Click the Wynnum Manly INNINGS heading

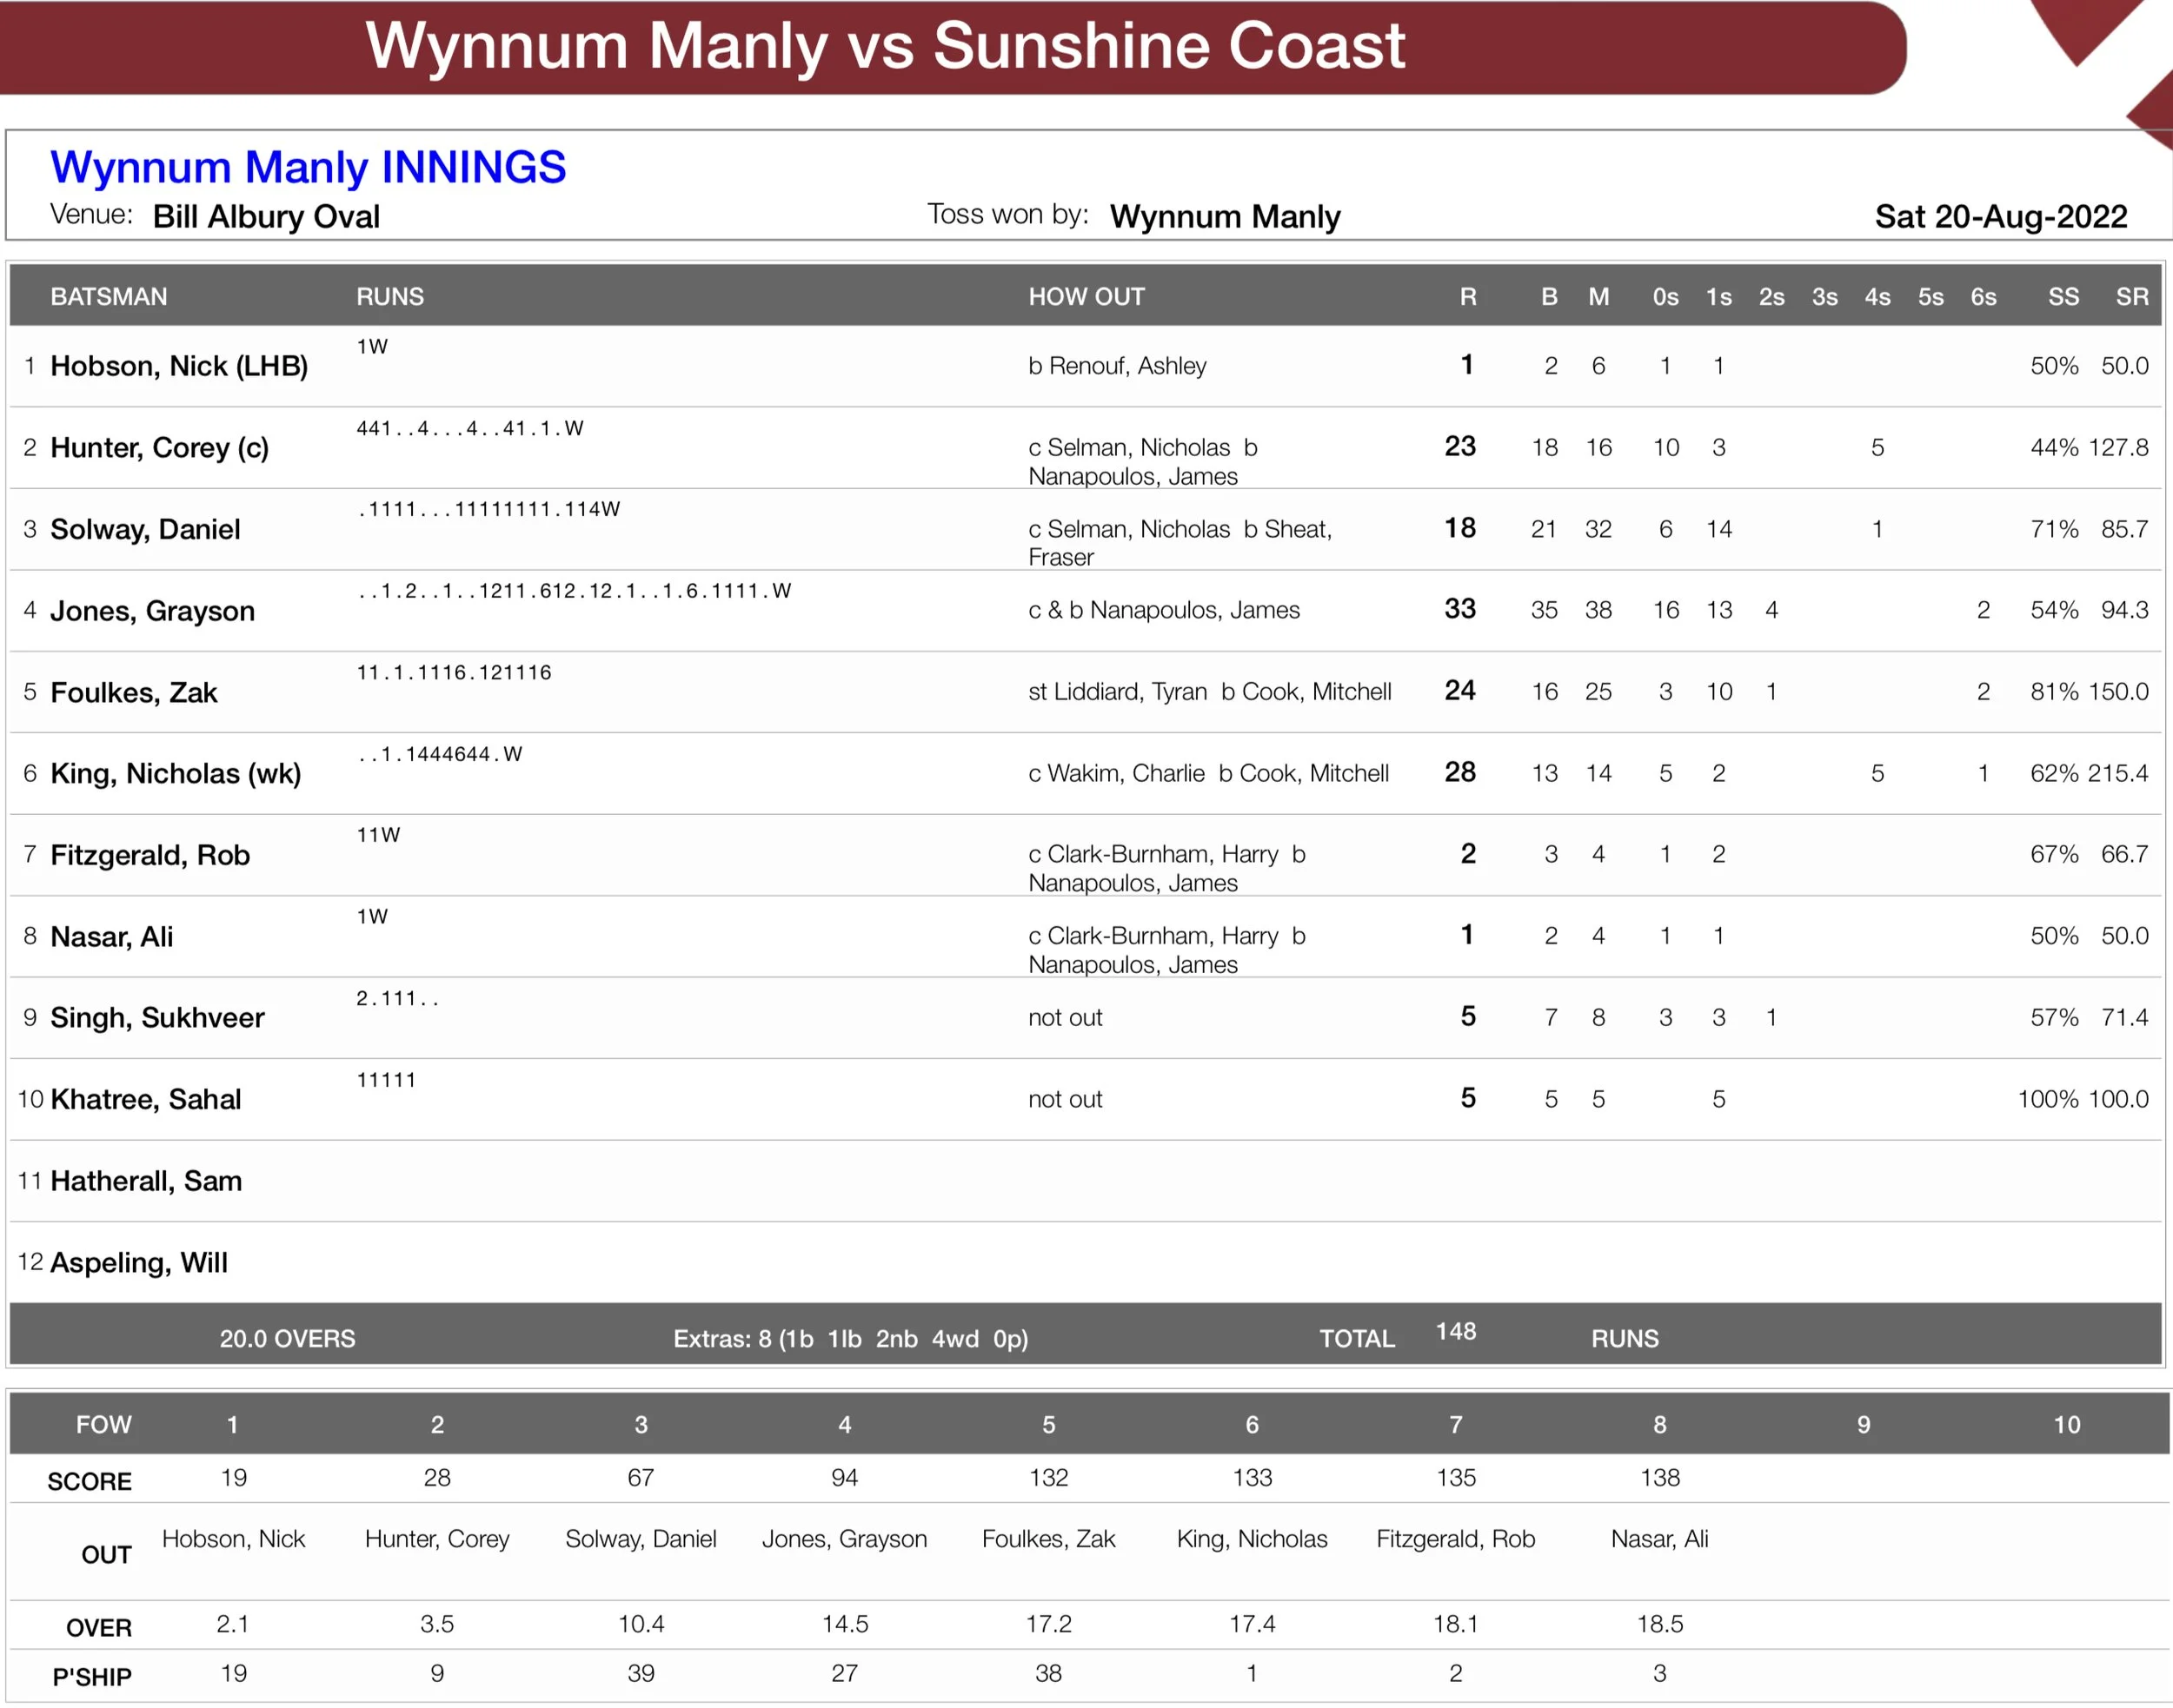point(307,167)
